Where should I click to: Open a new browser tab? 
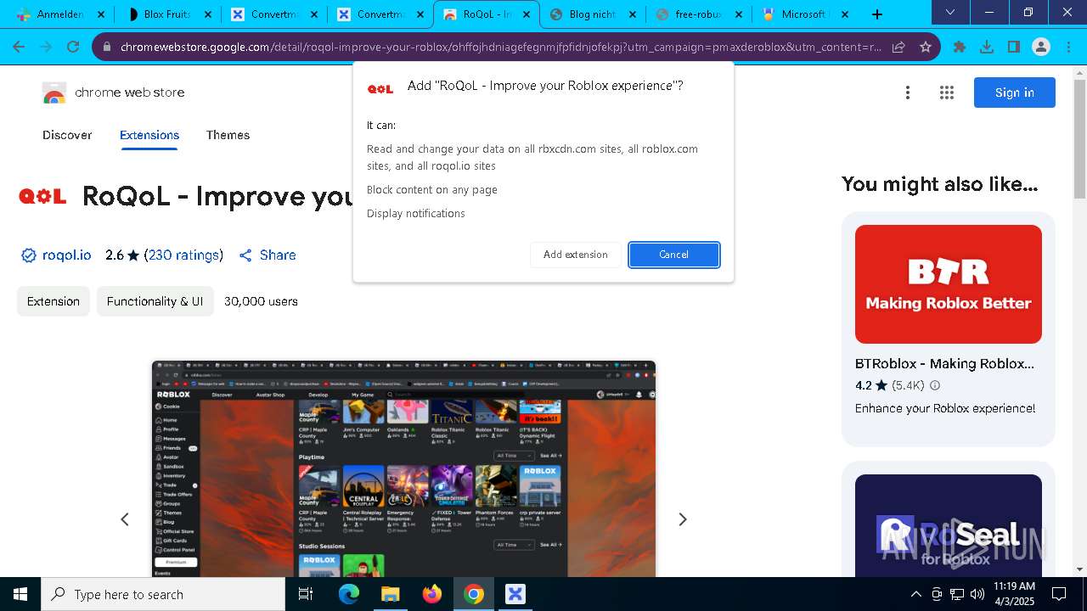(877, 14)
